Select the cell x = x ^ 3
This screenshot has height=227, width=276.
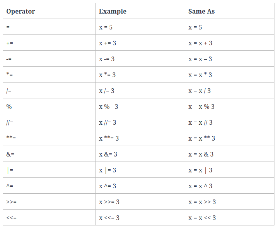coord(200,186)
